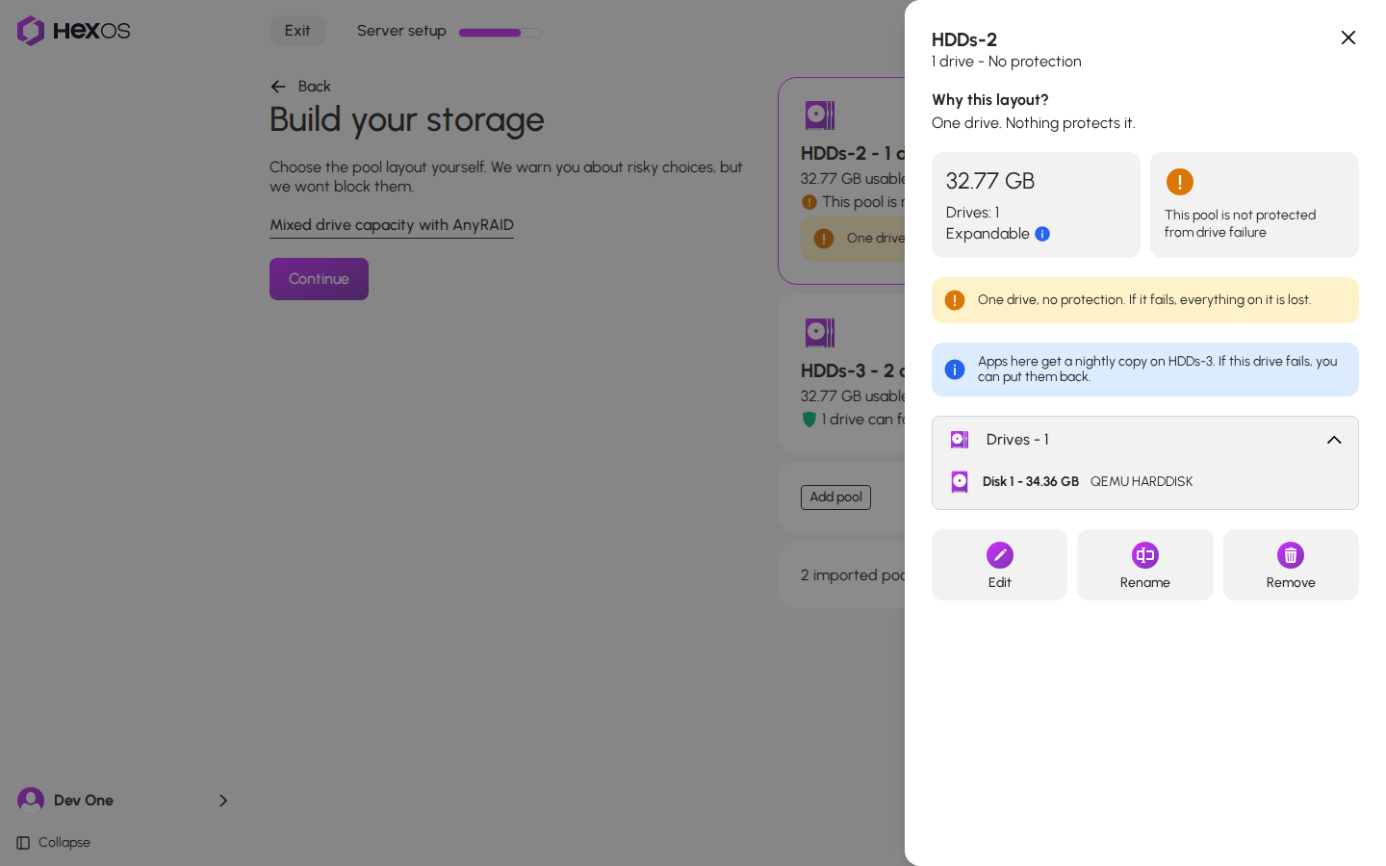1386x866 pixels.
Task: Click the warning icon on HDDs-2 card
Action: pyautogui.click(x=809, y=202)
